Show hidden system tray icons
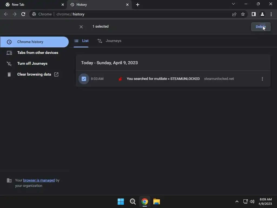The width and height of the screenshot is (277, 208). pos(237,201)
